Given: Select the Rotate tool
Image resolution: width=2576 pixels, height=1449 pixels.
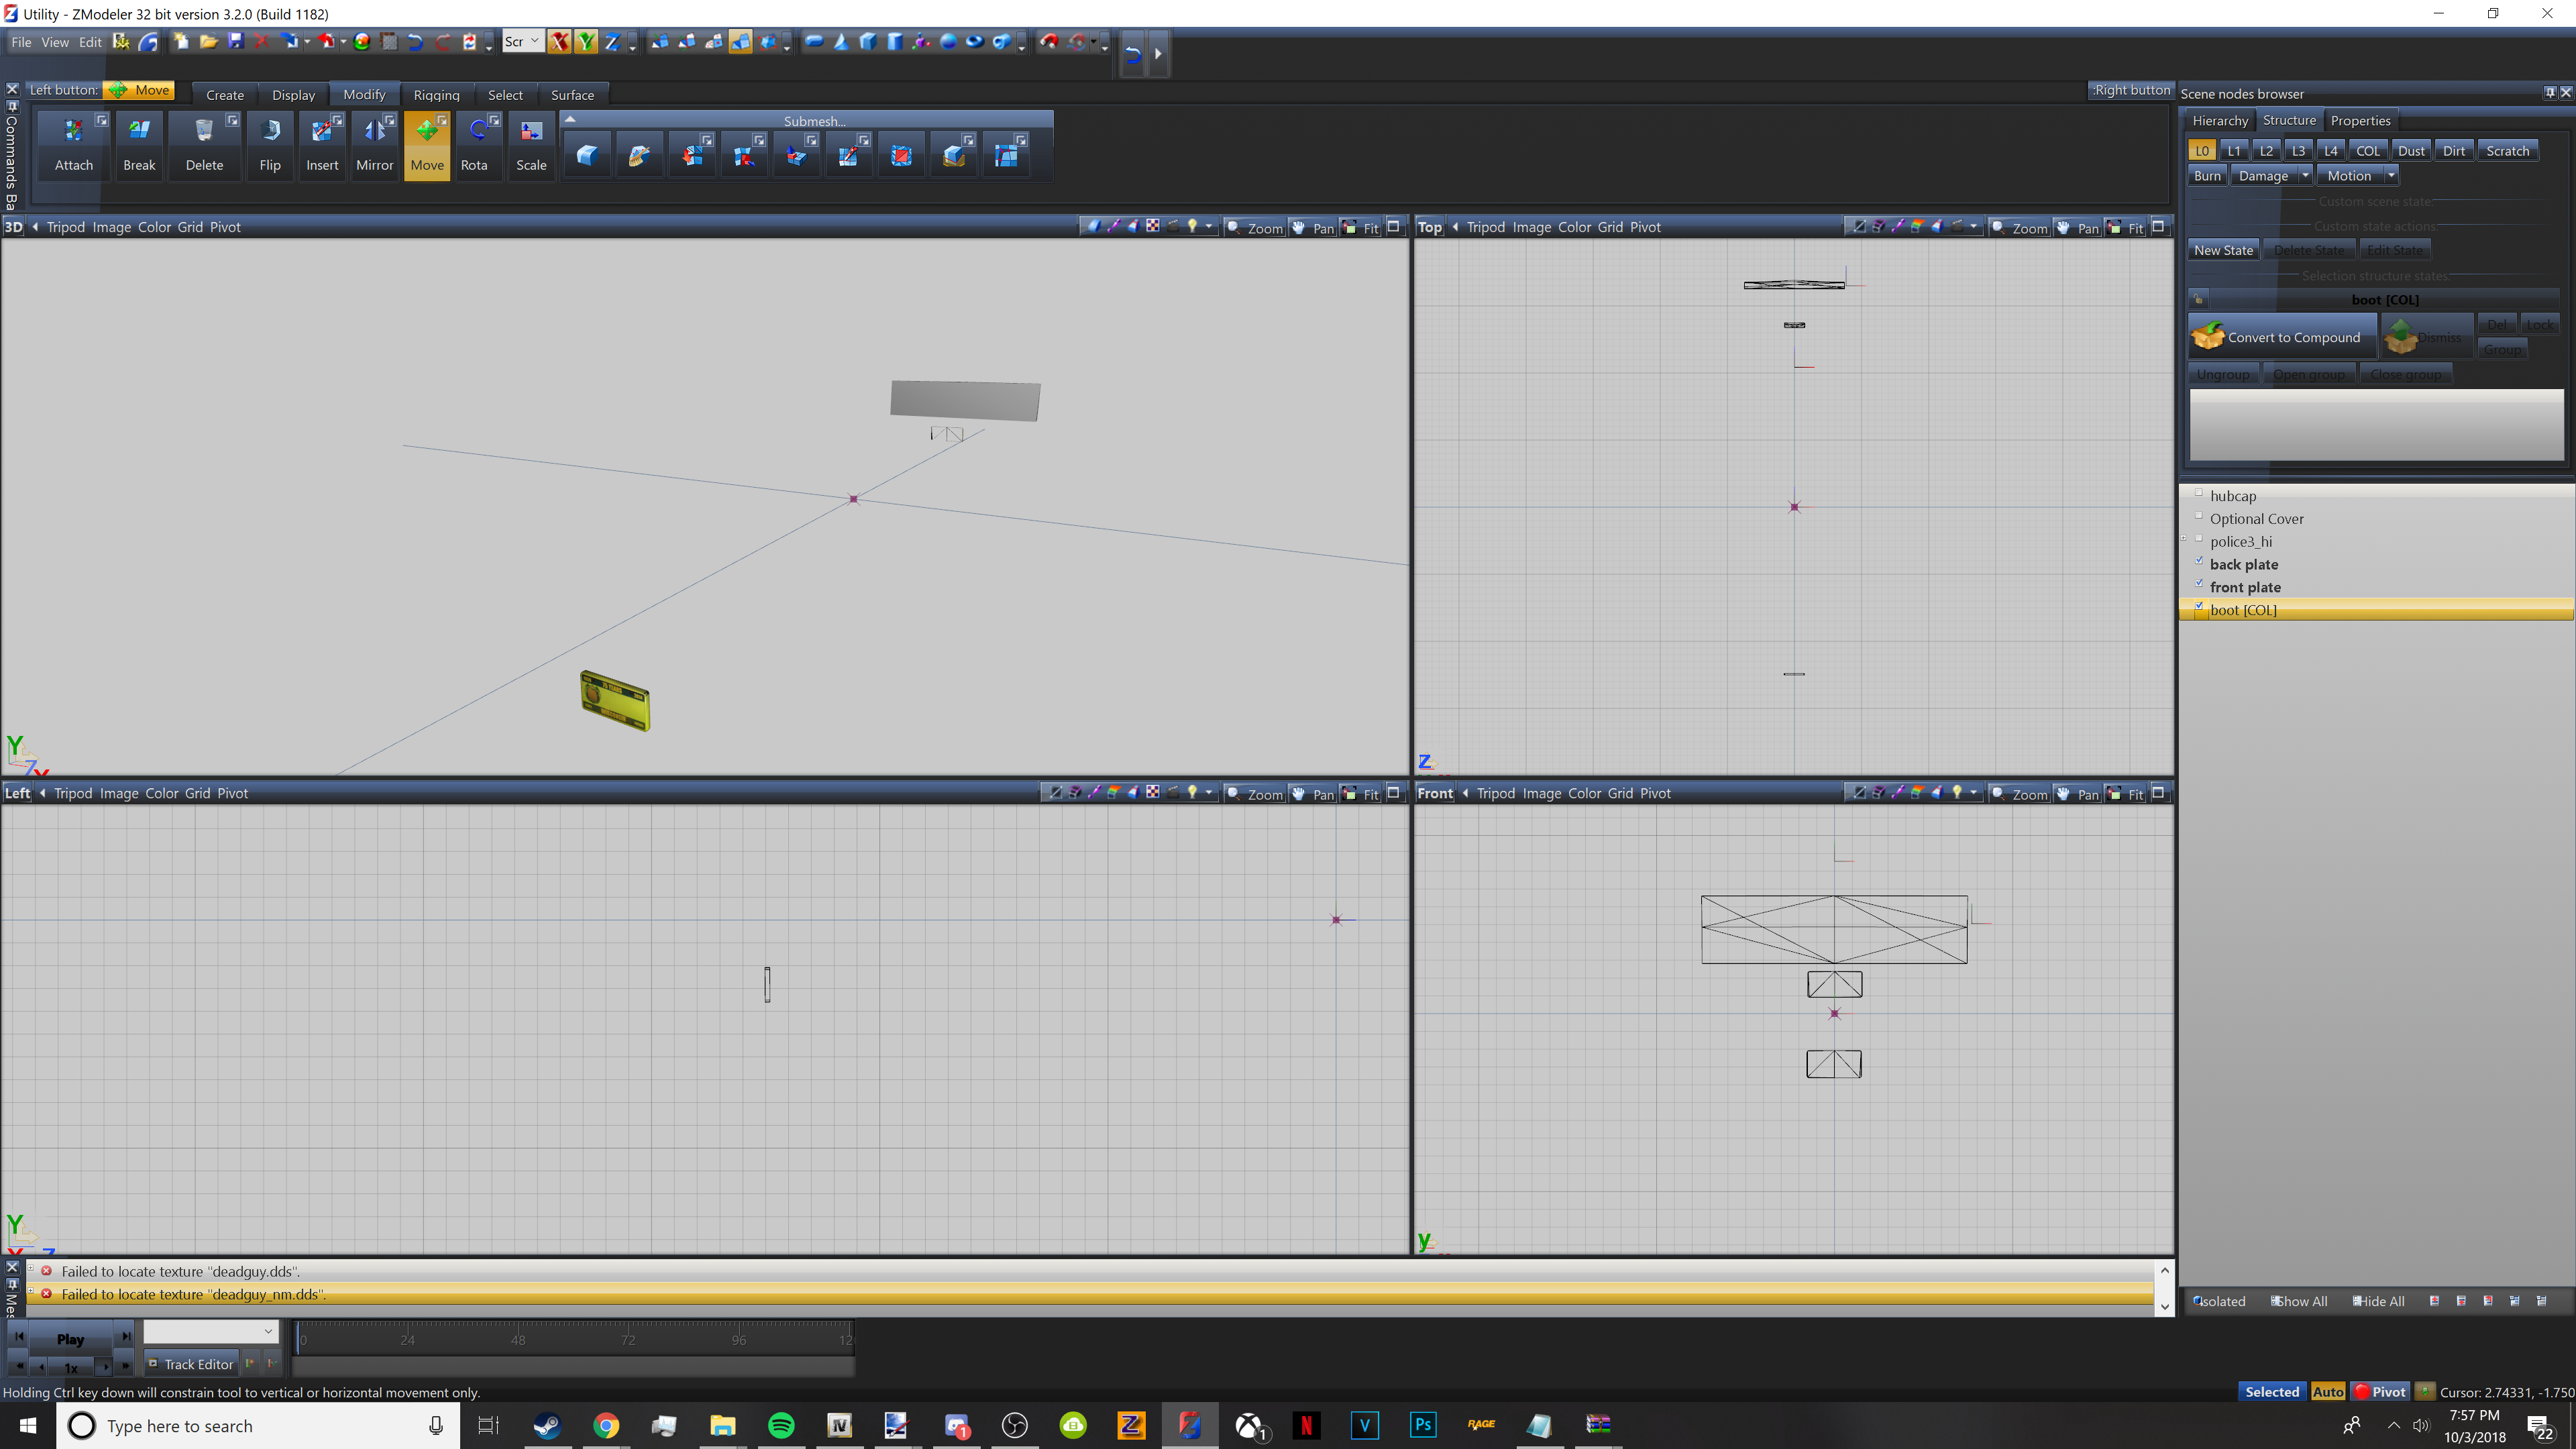Looking at the screenshot, I should point(474,144).
